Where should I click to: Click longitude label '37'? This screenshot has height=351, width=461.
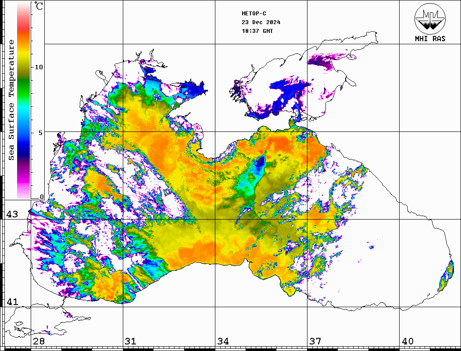point(315,341)
